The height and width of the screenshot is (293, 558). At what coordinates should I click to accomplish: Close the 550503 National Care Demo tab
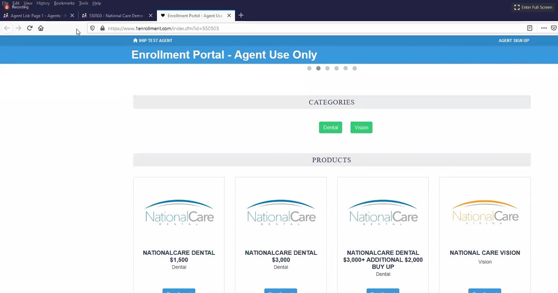pos(150,16)
